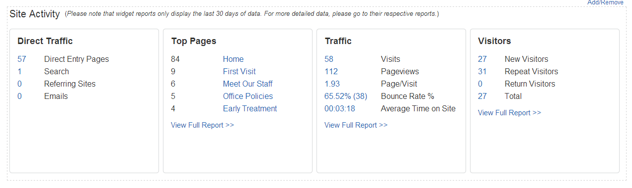Screen dimensions: 632x188
Task: Open the Home page link
Action: tap(233, 59)
